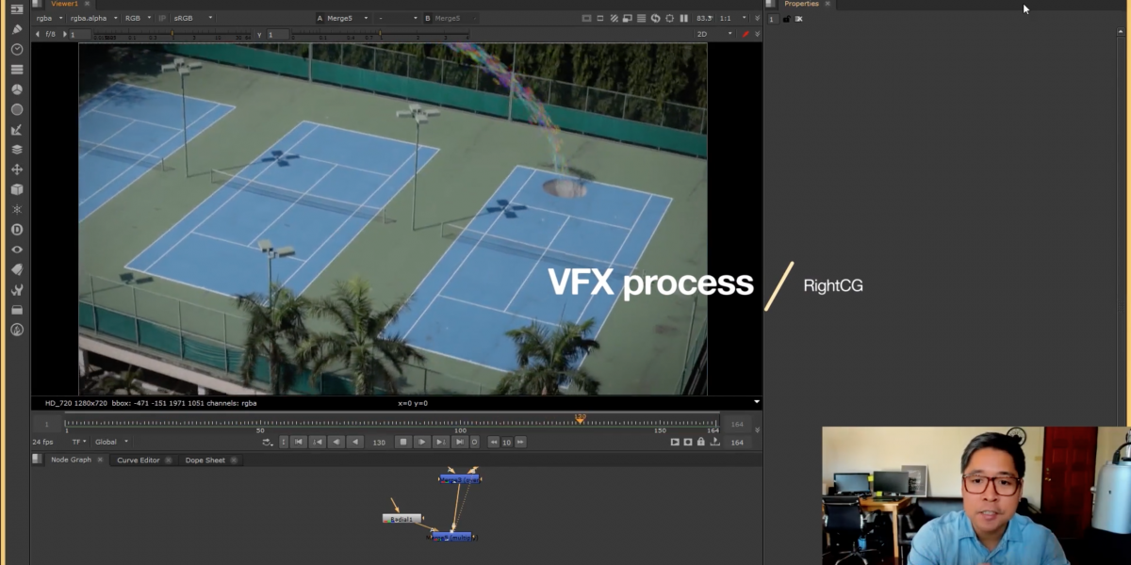Click the timeline export arrow icon

pyautogui.click(x=713, y=442)
